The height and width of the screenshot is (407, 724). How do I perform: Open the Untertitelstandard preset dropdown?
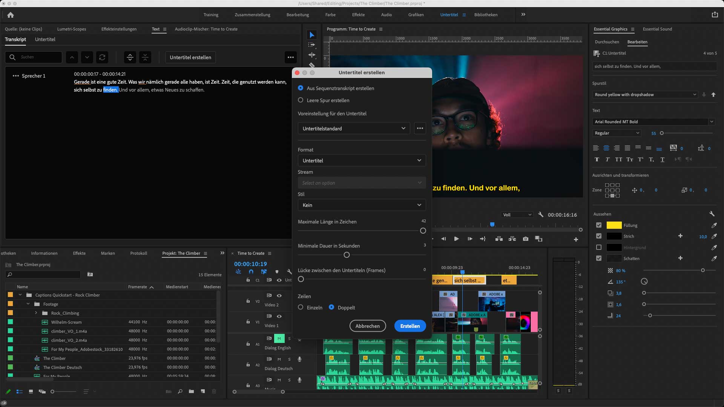tap(354, 129)
